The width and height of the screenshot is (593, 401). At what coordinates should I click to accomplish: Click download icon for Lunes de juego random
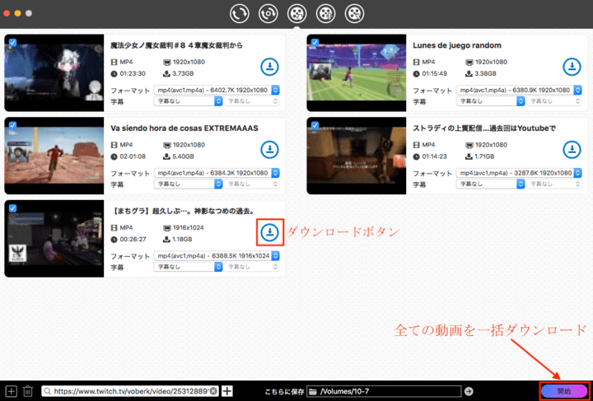(x=572, y=67)
